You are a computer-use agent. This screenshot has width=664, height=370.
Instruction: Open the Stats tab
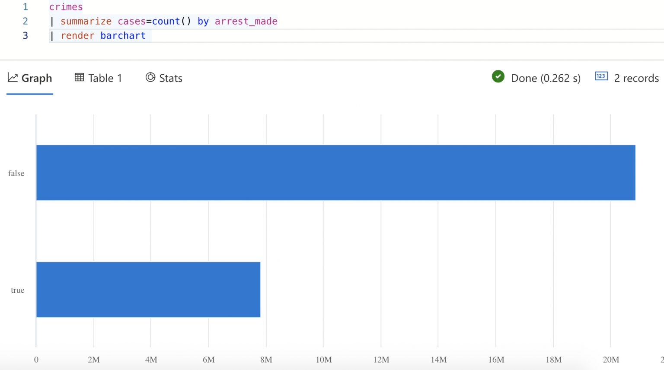coord(170,78)
